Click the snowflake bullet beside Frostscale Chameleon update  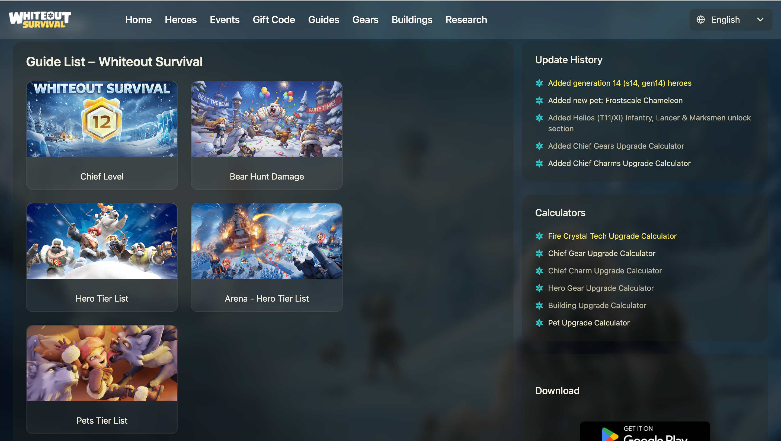tap(540, 101)
